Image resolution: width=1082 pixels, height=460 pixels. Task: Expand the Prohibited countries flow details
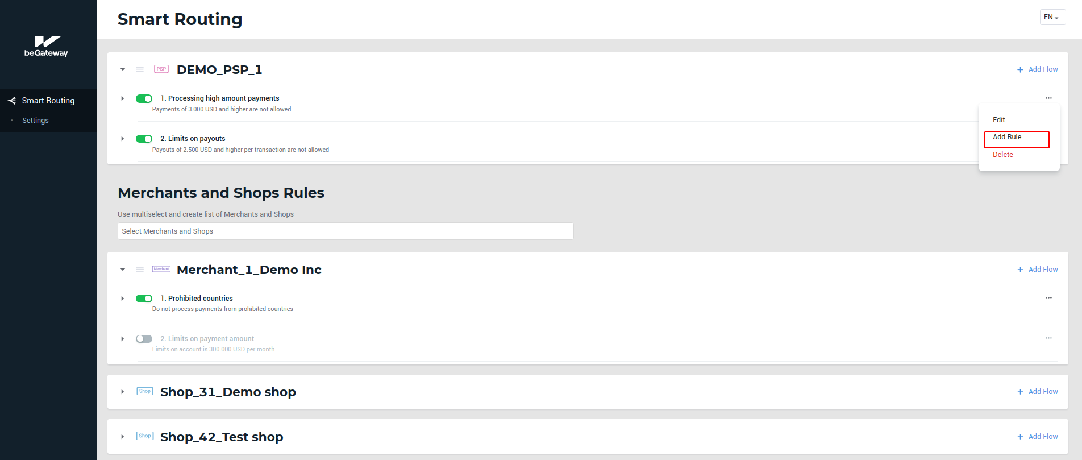pos(123,299)
